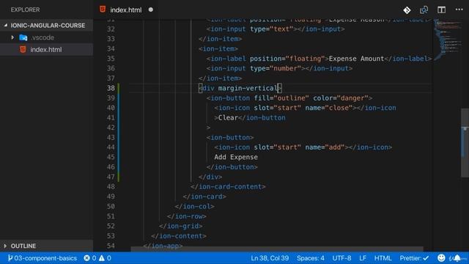Place cursor in 'div margin-vertical' line
The height and width of the screenshot is (264, 469).
point(240,88)
